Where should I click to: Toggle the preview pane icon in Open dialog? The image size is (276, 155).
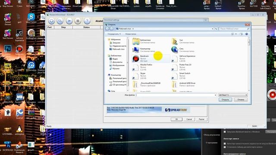[x=241, y=34]
